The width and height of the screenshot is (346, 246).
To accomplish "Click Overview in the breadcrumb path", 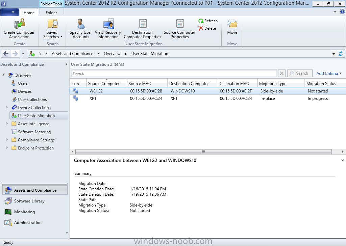I will click(112, 54).
